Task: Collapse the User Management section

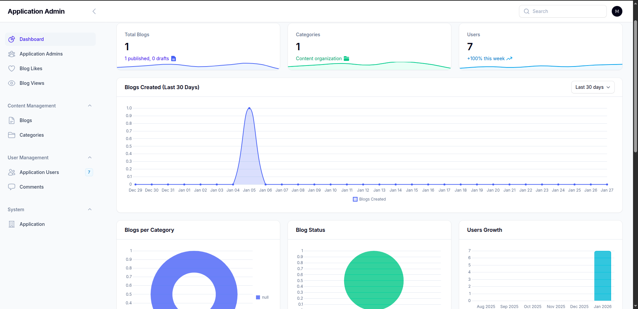Action: click(x=89, y=157)
